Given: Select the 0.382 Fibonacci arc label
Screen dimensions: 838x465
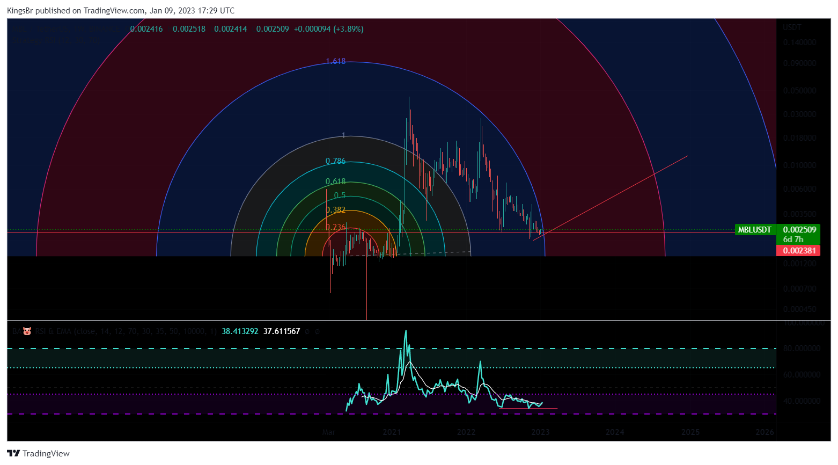Looking at the screenshot, I should tap(336, 210).
